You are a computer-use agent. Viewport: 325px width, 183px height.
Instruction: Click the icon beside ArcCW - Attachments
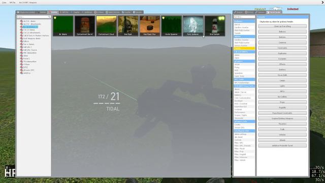coord(21,24)
